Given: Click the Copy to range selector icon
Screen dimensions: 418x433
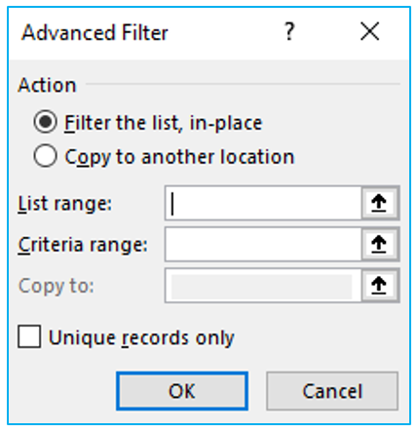Looking at the screenshot, I should coord(379,286).
